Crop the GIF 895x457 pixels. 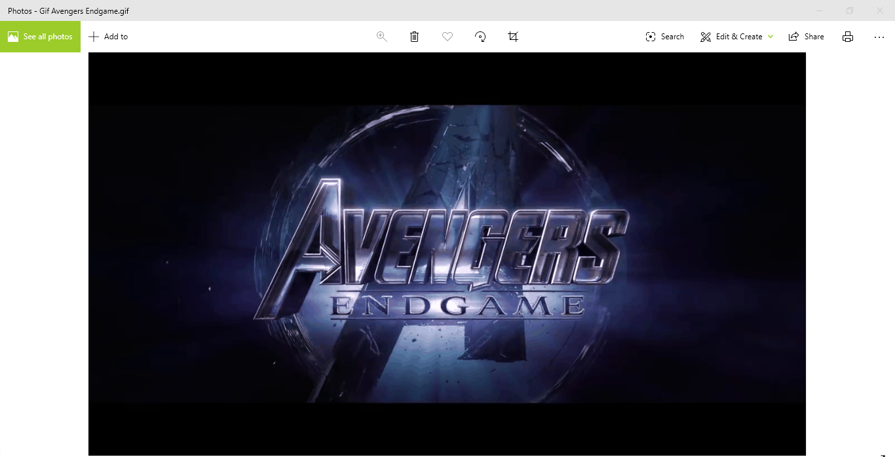pyautogui.click(x=512, y=37)
